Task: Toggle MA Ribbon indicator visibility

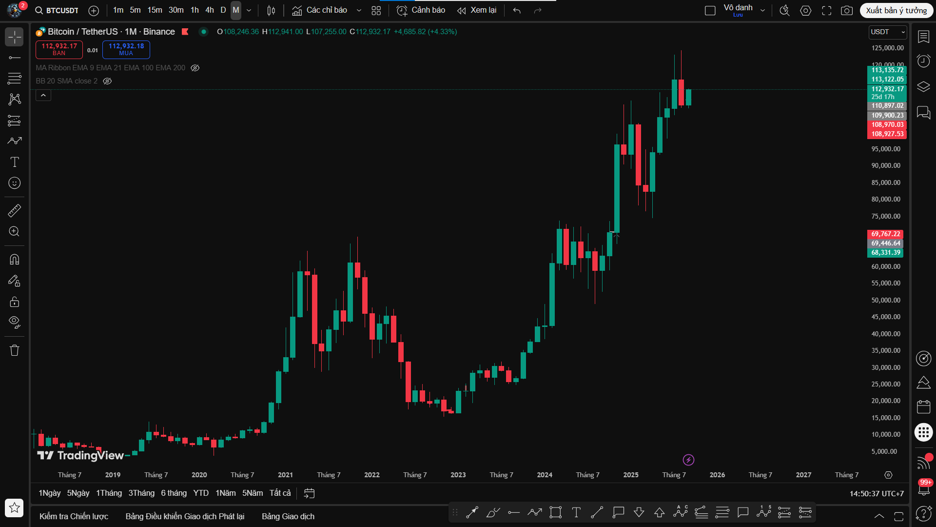Action: [195, 68]
